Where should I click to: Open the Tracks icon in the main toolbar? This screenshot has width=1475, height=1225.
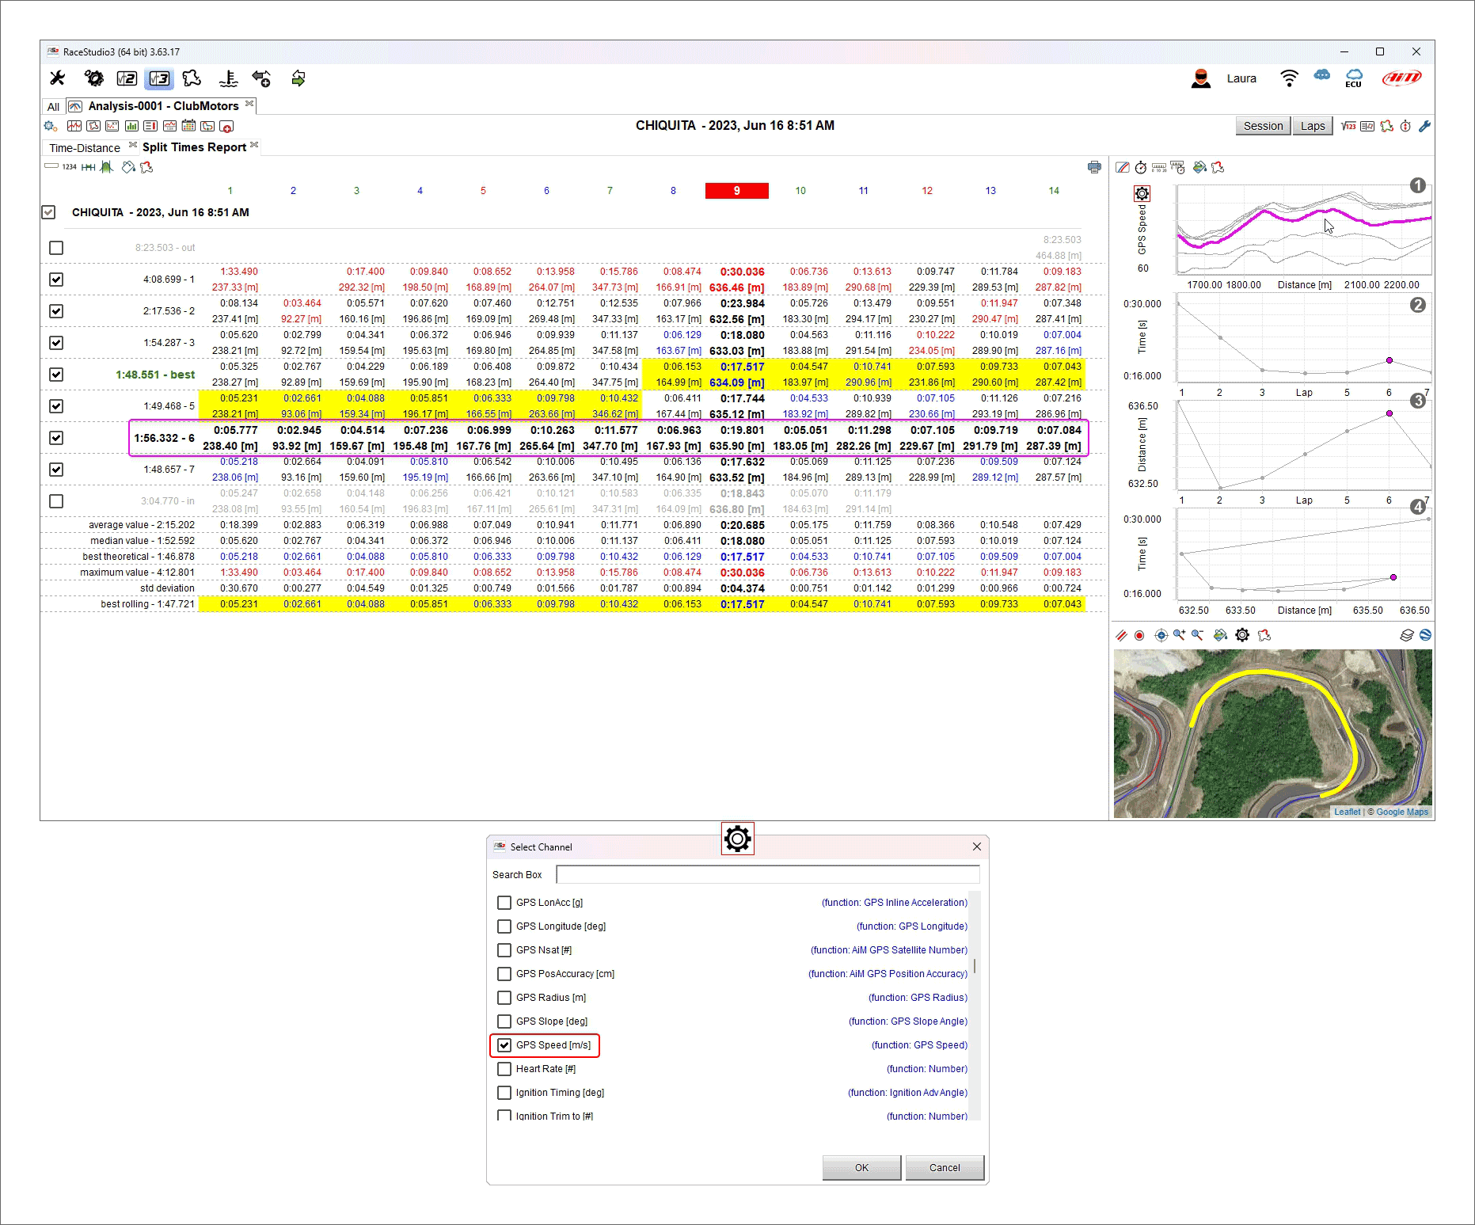[x=192, y=78]
